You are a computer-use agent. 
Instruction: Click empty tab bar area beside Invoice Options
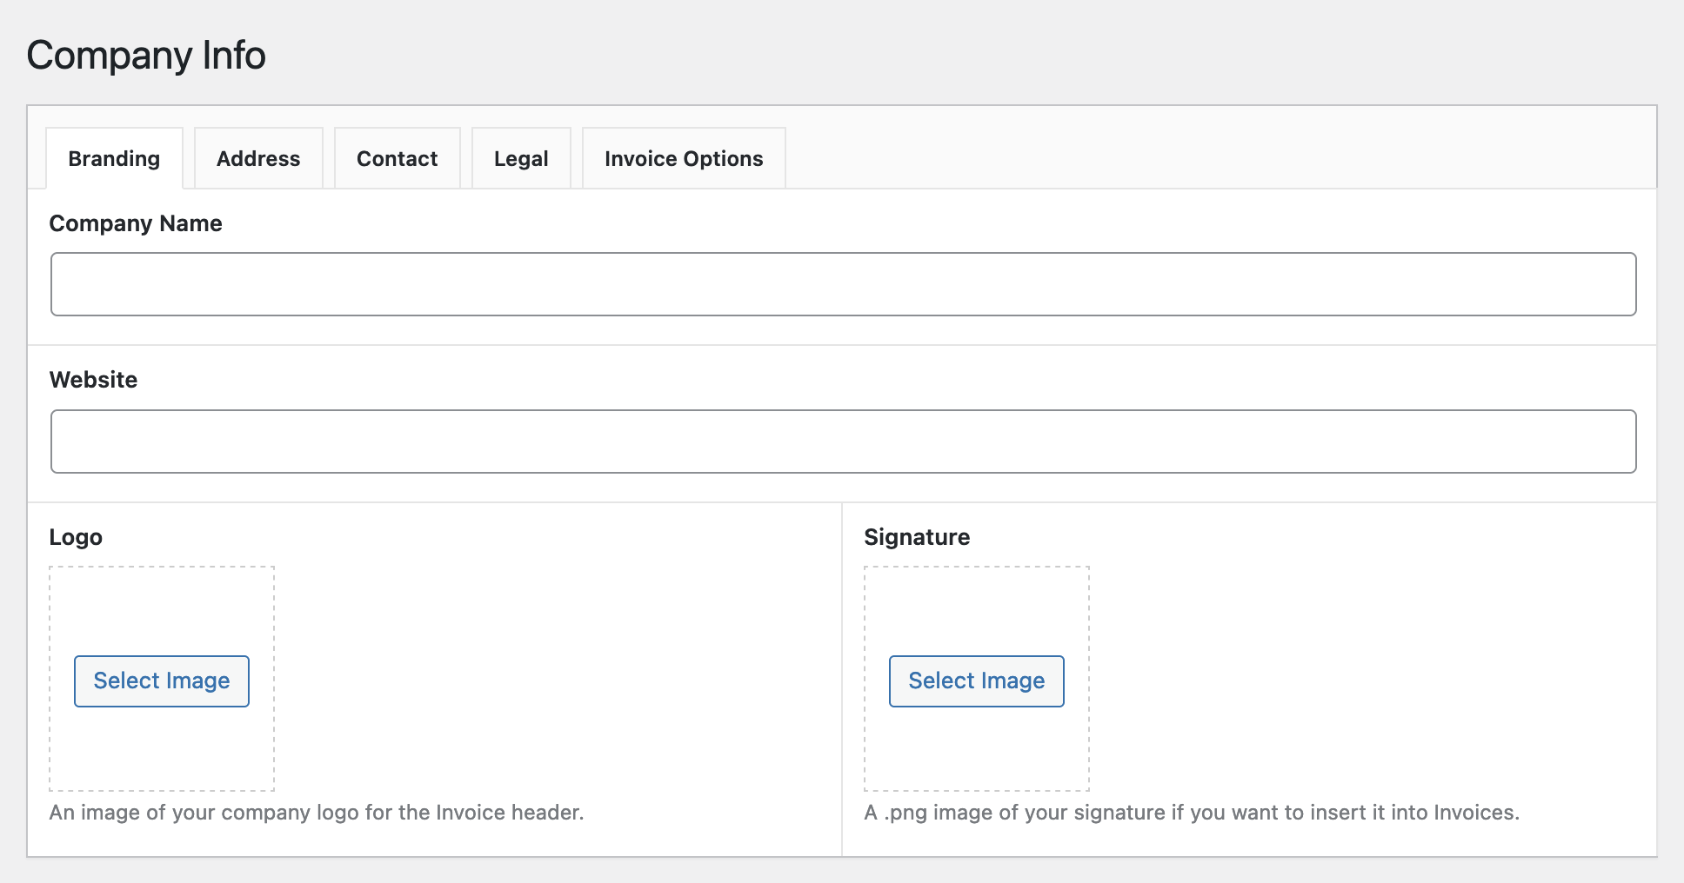[x=1218, y=156]
